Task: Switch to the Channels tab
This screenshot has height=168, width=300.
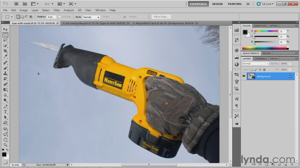Action: pyautogui.click(x=260, y=59)
